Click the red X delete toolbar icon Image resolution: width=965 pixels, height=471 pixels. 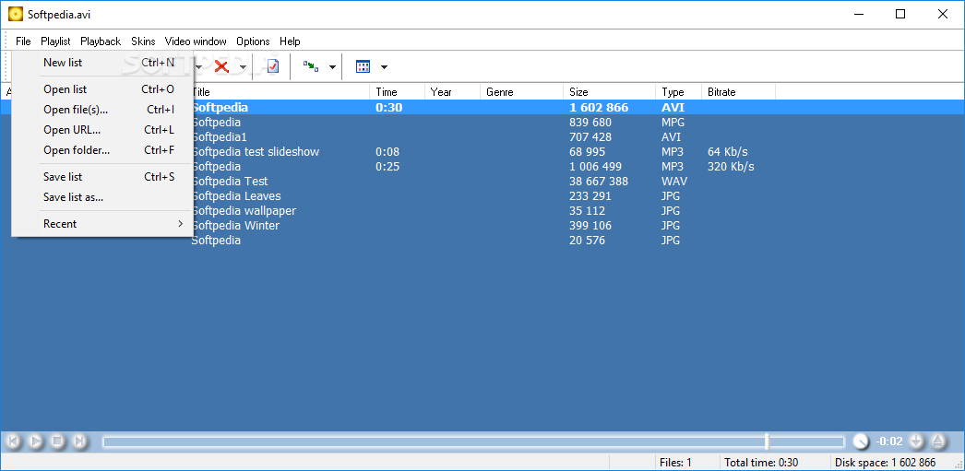tap(222, 66)
